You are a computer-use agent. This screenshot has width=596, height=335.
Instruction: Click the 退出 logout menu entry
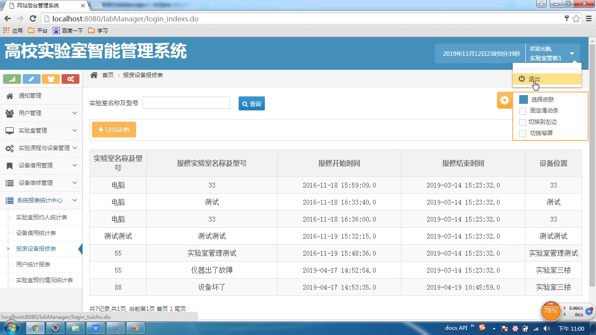tap(535, 79)
